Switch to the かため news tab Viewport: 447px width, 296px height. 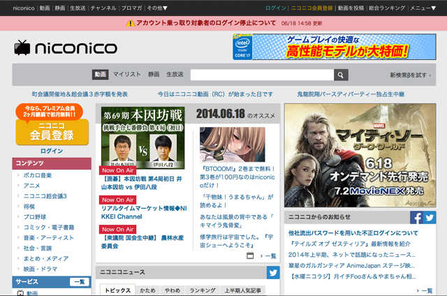[147, 290]
